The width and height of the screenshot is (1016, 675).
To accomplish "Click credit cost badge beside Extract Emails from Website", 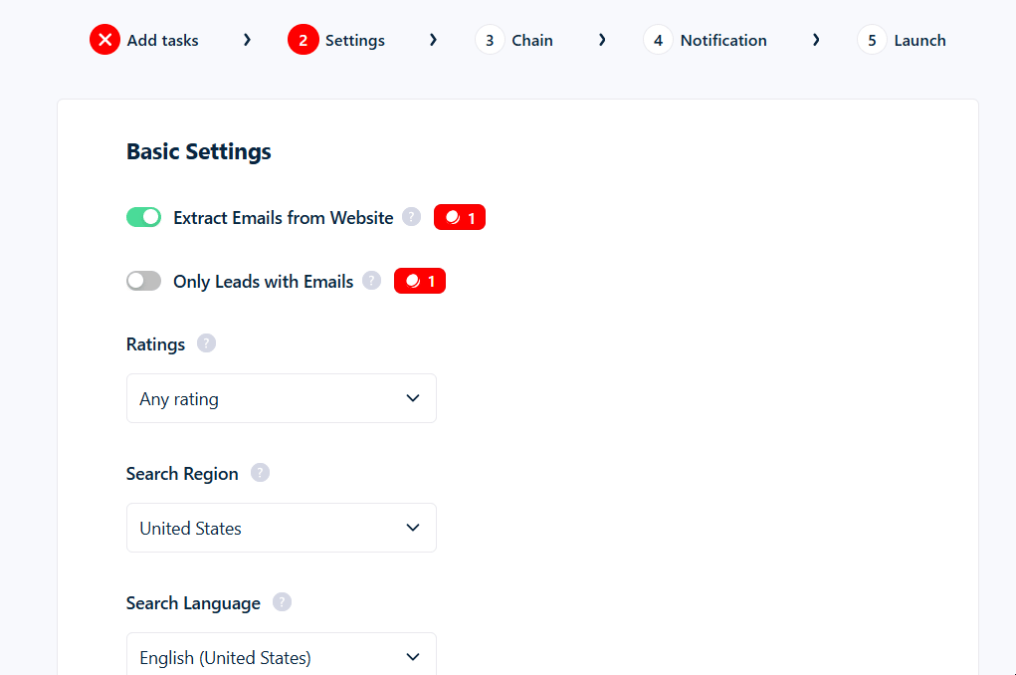I will point(460,217).
